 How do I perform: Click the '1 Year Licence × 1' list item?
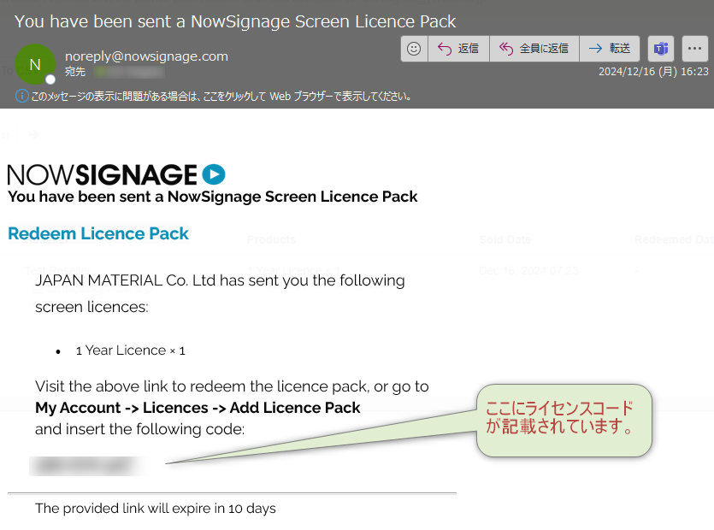(x=130, y=350)
